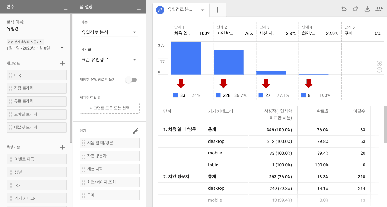Click the drag handle of 유료 트래픽 segment
The image size is (387, 207).
tap(10, 102)
